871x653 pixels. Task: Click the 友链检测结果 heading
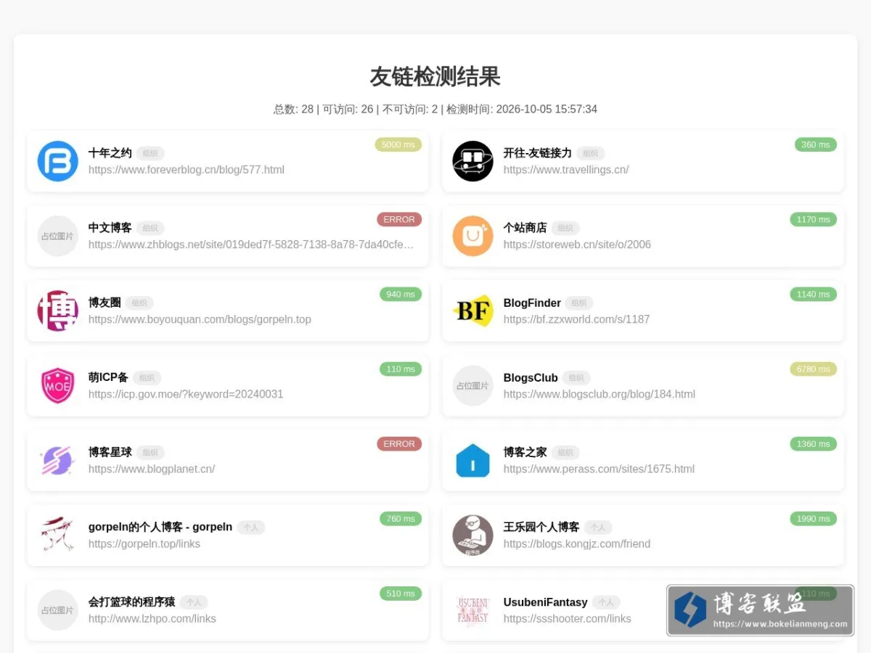point(435,76)
